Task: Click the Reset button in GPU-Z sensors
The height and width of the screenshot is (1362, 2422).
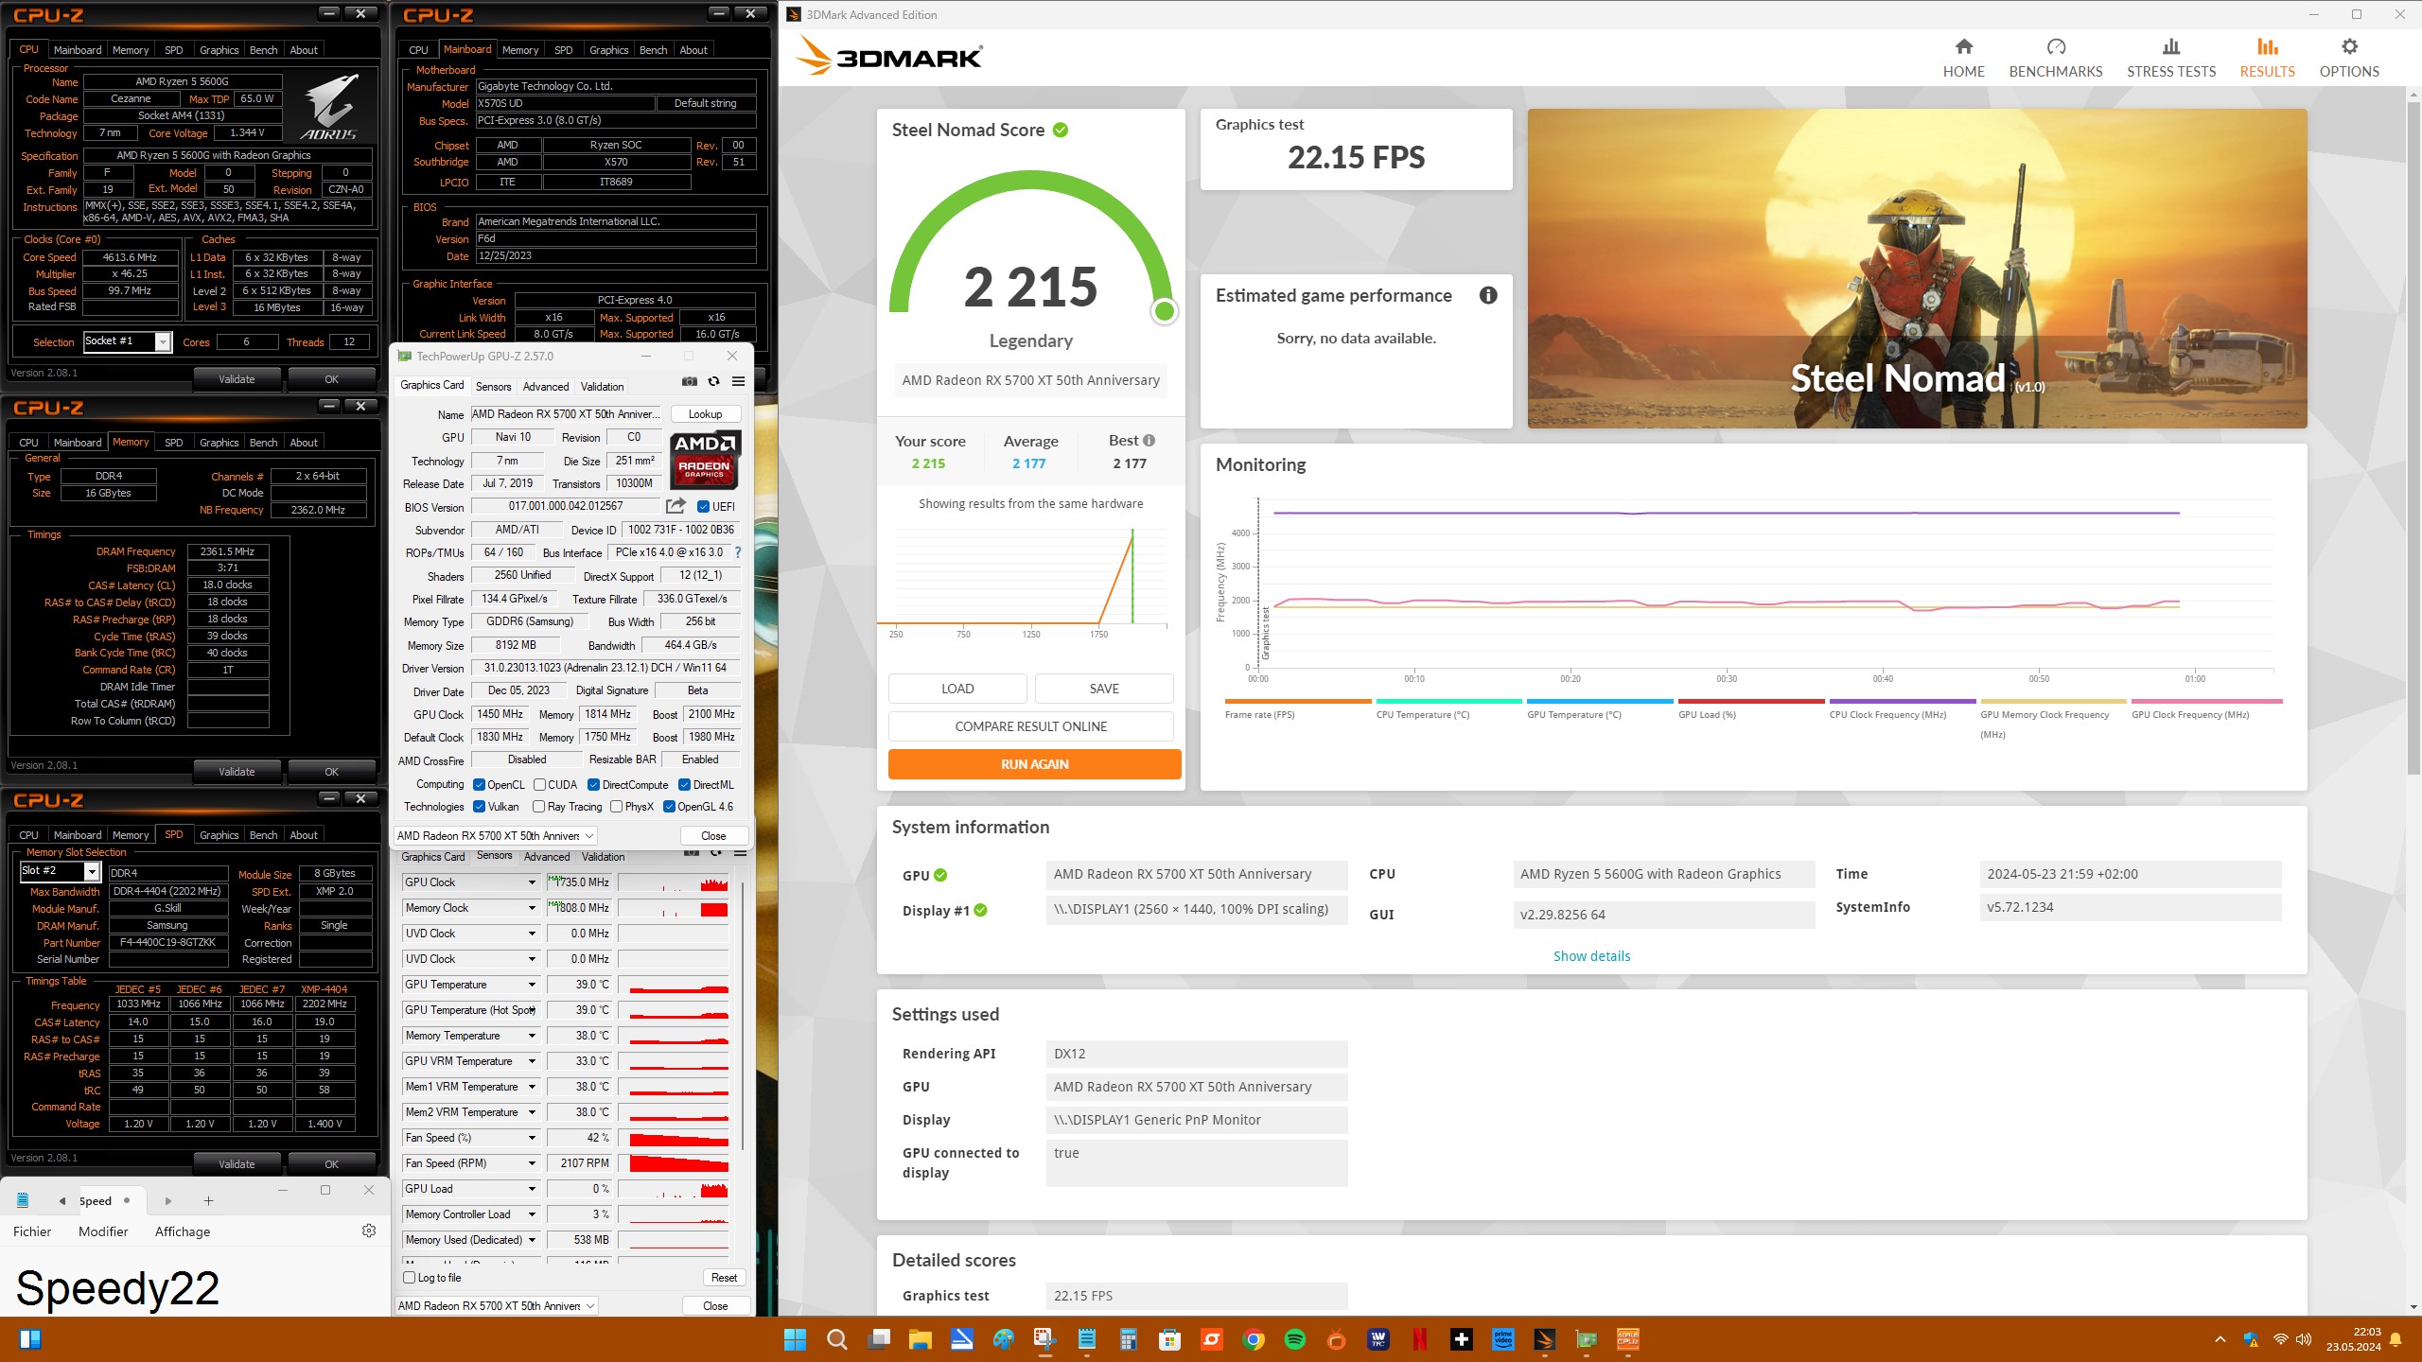Action: (x=725, y=1278)
